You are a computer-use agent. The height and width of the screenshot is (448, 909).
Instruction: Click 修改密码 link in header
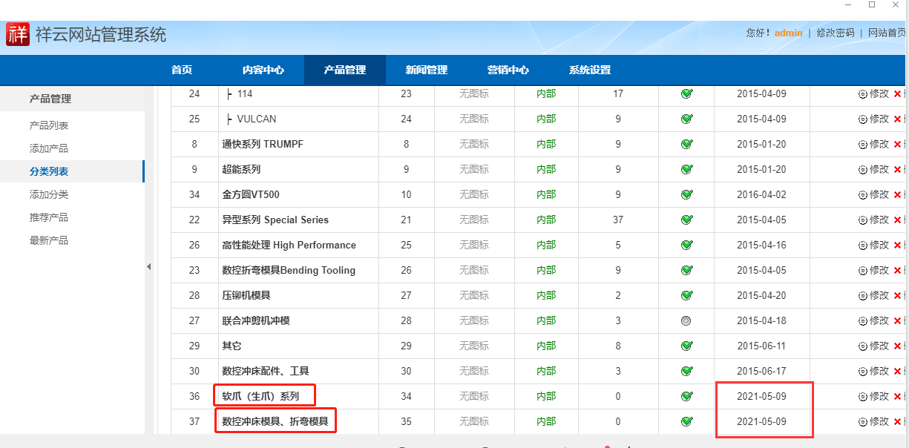pos(836,33)
